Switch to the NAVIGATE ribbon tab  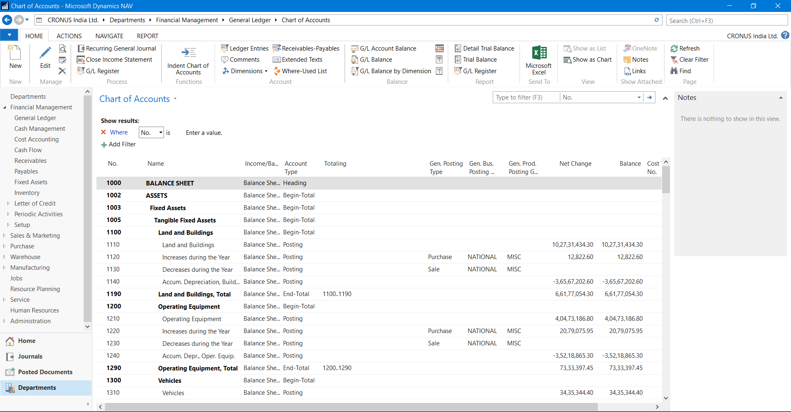[x=109, y=36]
